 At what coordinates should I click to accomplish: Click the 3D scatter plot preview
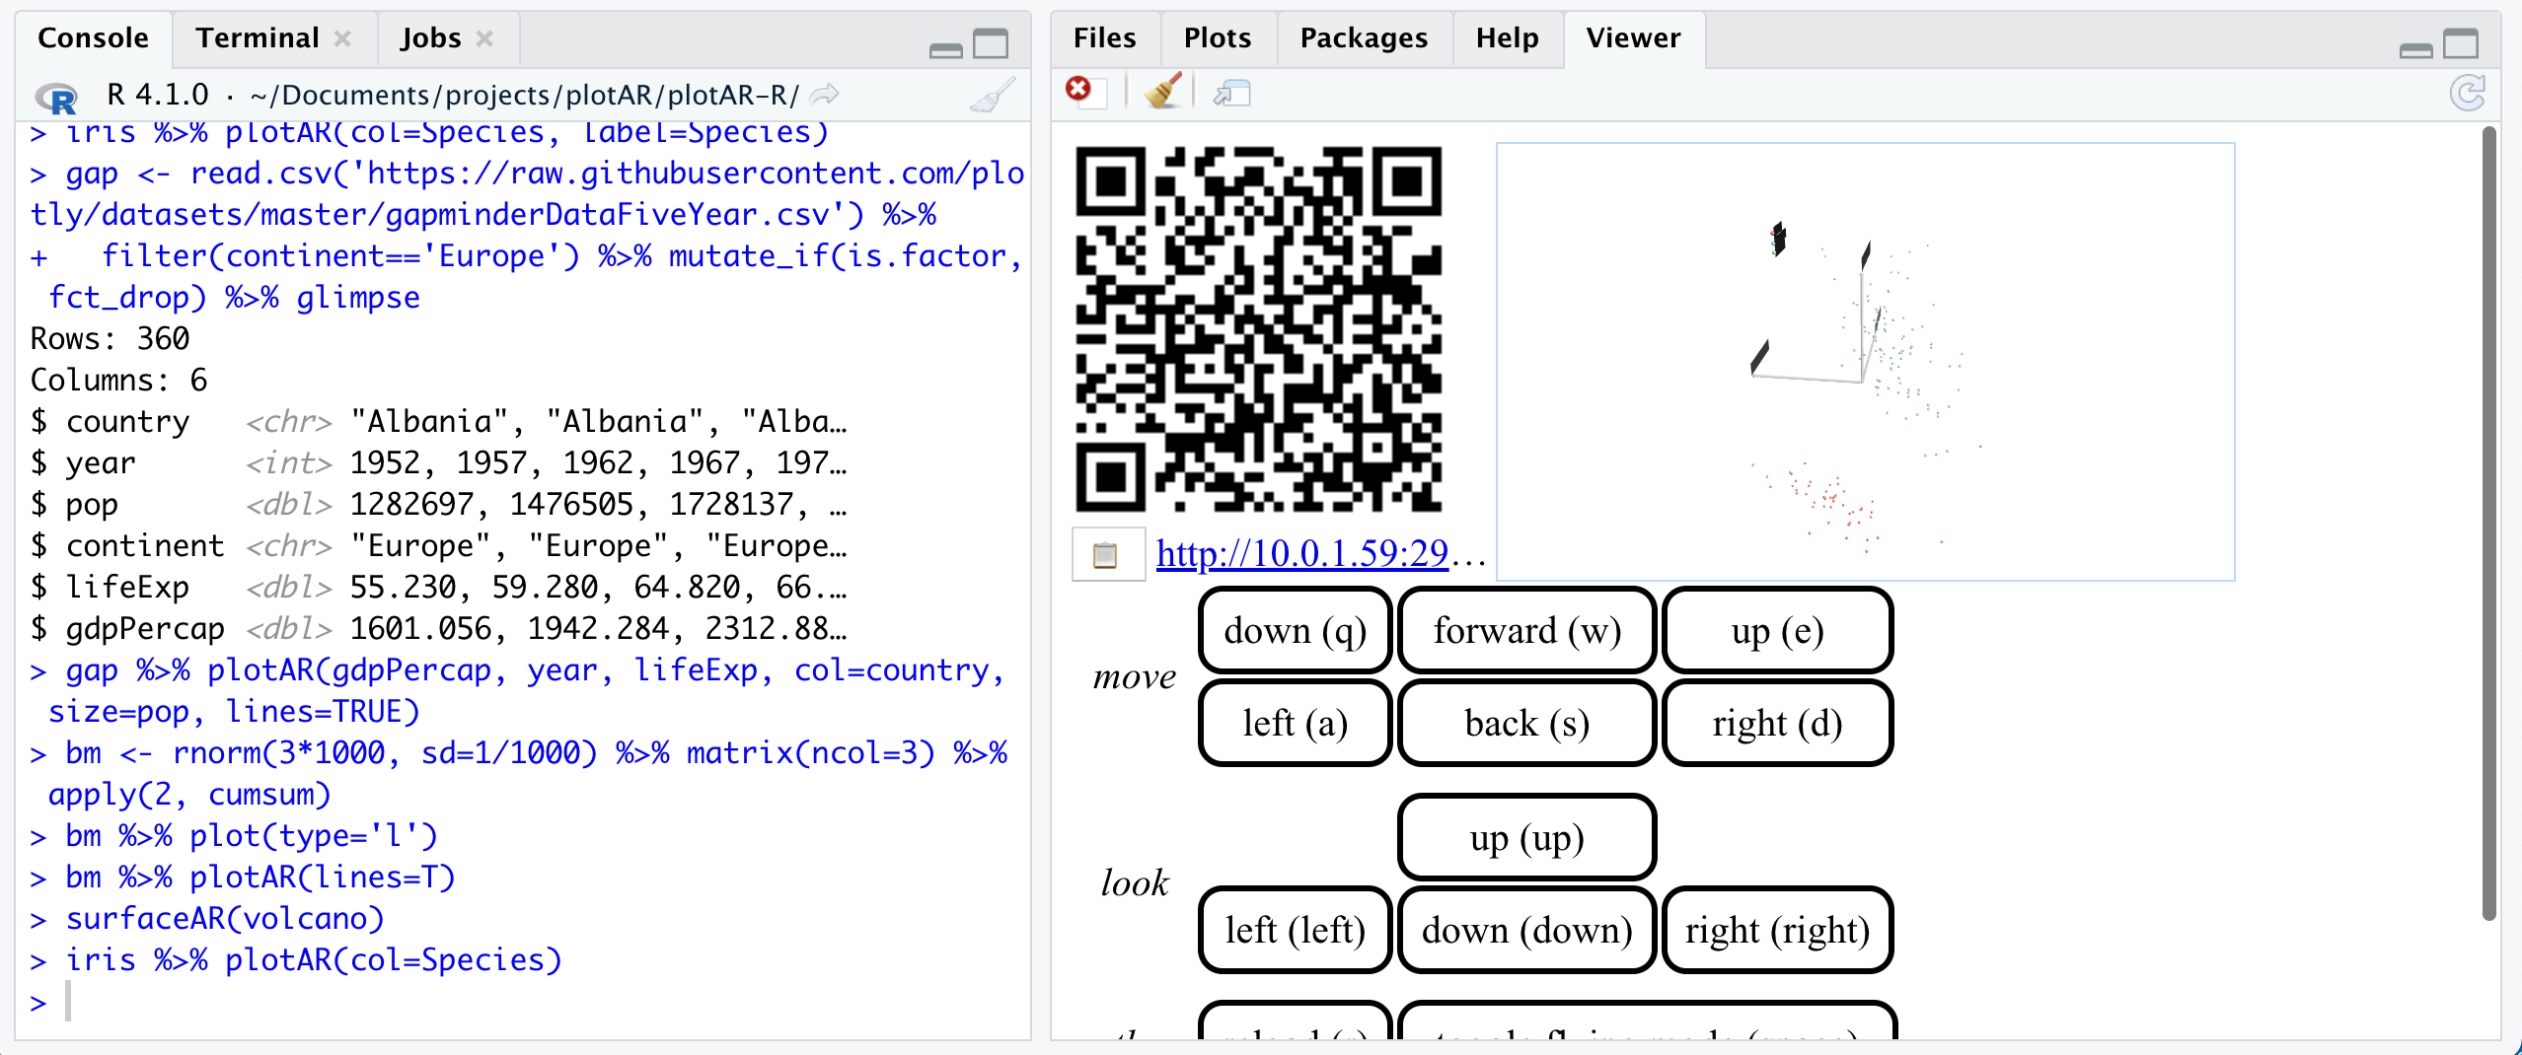coord(1865,362)
